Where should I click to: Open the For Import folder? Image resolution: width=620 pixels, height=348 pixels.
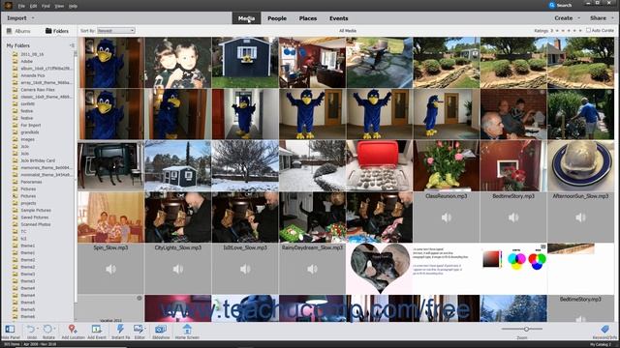coord(31,125)
